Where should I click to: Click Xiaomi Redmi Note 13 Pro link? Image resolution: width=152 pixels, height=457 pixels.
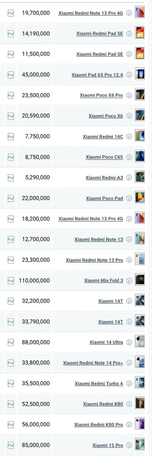pos(94,260)
